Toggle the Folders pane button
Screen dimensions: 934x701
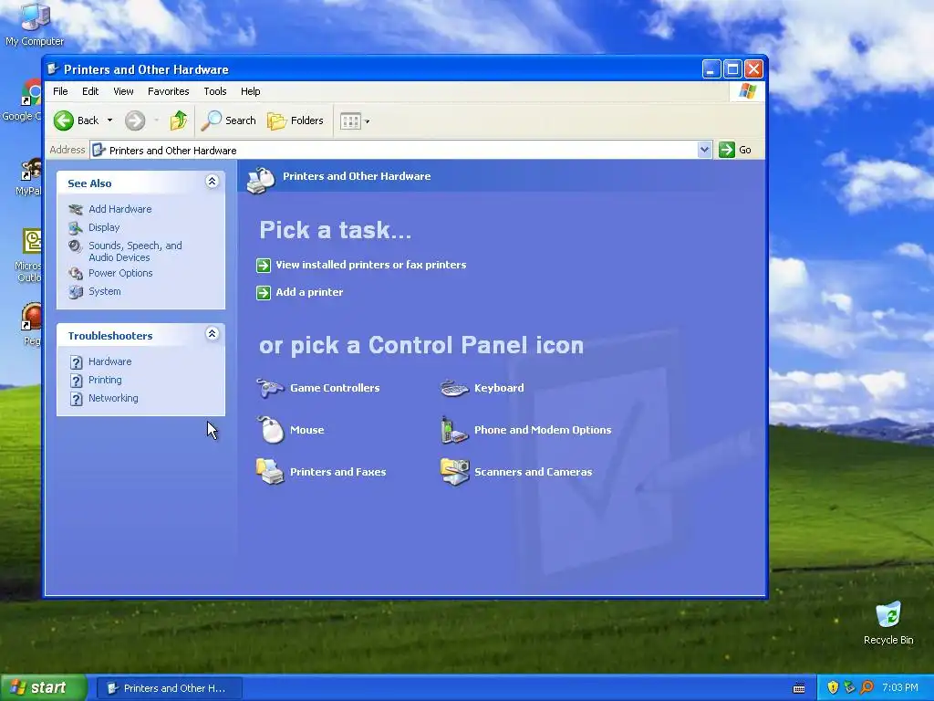(295, 120)
